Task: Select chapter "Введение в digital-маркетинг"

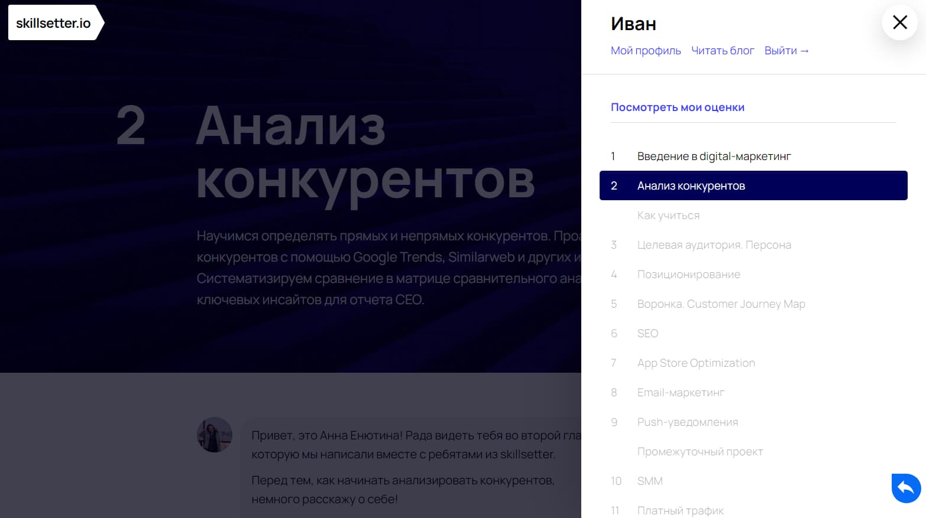Action: point(714,156)
